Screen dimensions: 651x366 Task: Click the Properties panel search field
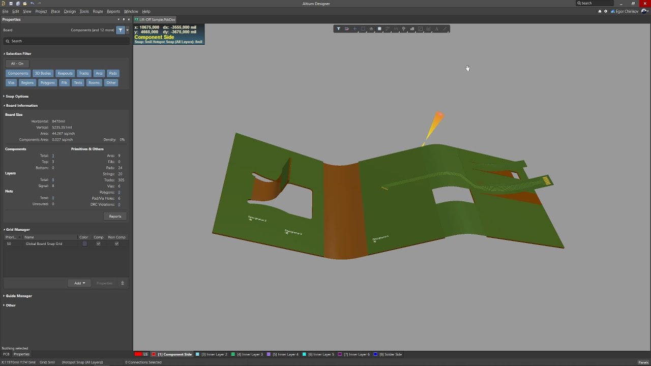pyautogui.click(x=66, y=41)
